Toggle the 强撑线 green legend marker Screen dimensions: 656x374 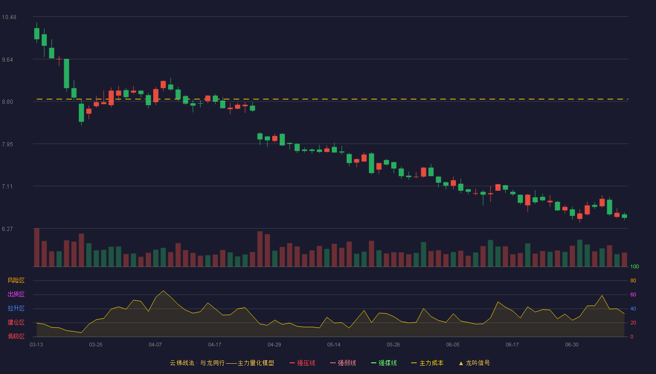373,363
